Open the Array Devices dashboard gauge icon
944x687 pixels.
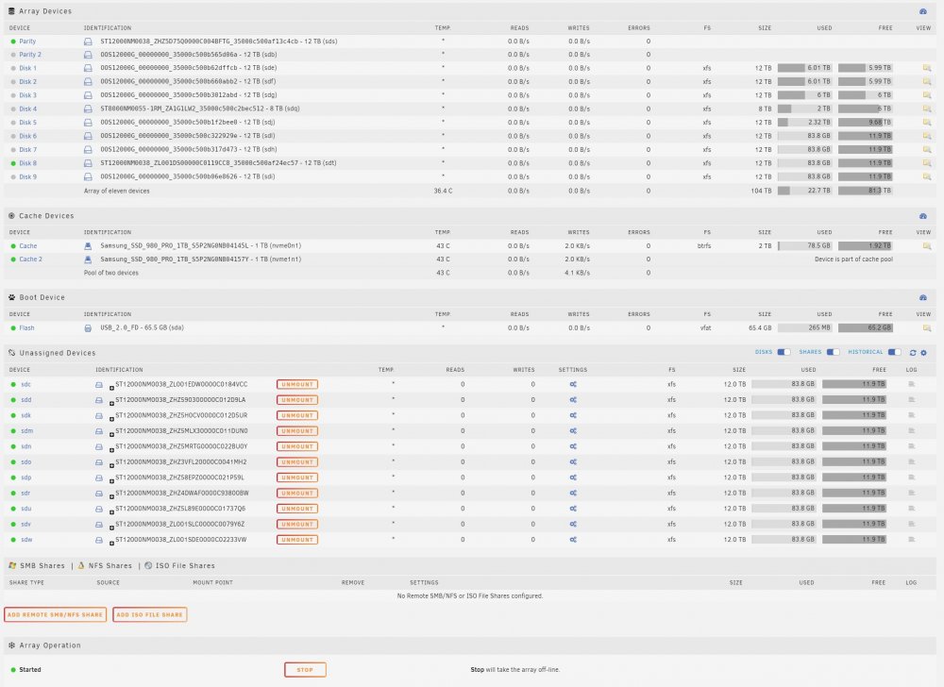point(923,11)
